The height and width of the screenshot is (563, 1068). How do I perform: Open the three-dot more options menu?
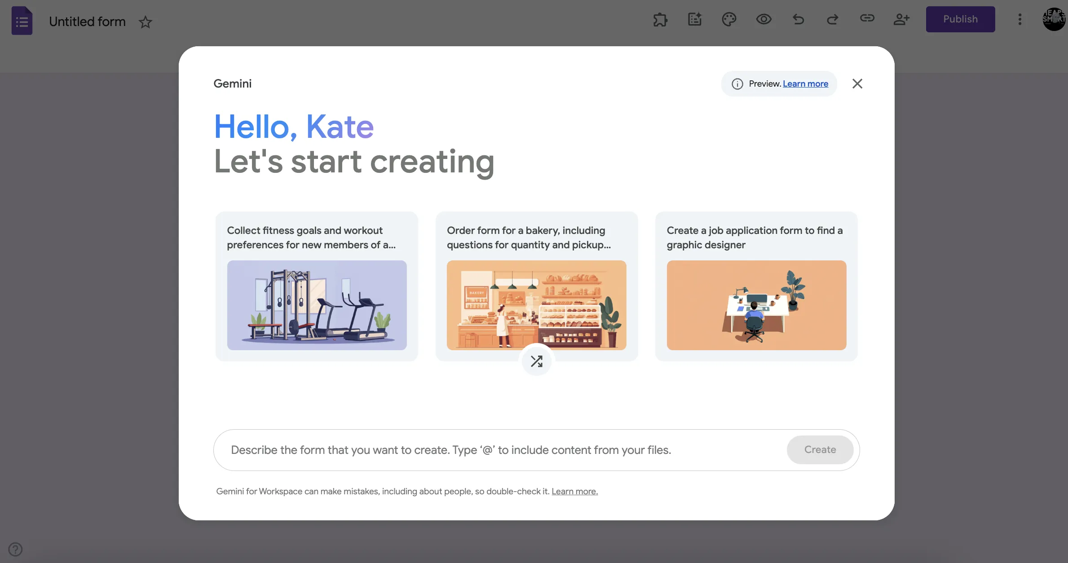[x=1020, y=19]
